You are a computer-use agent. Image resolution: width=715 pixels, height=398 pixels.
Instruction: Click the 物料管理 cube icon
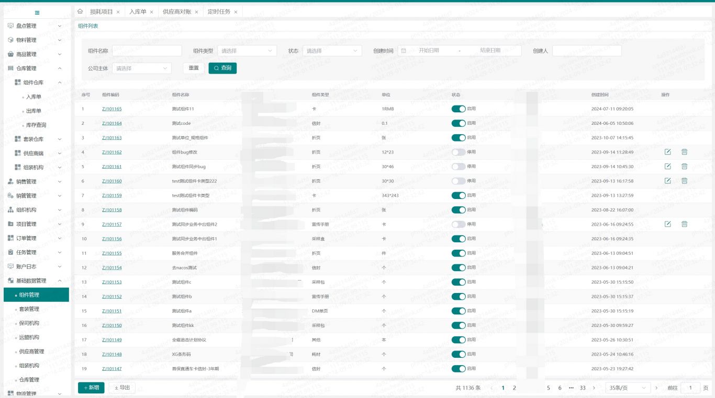pos(11,40)
